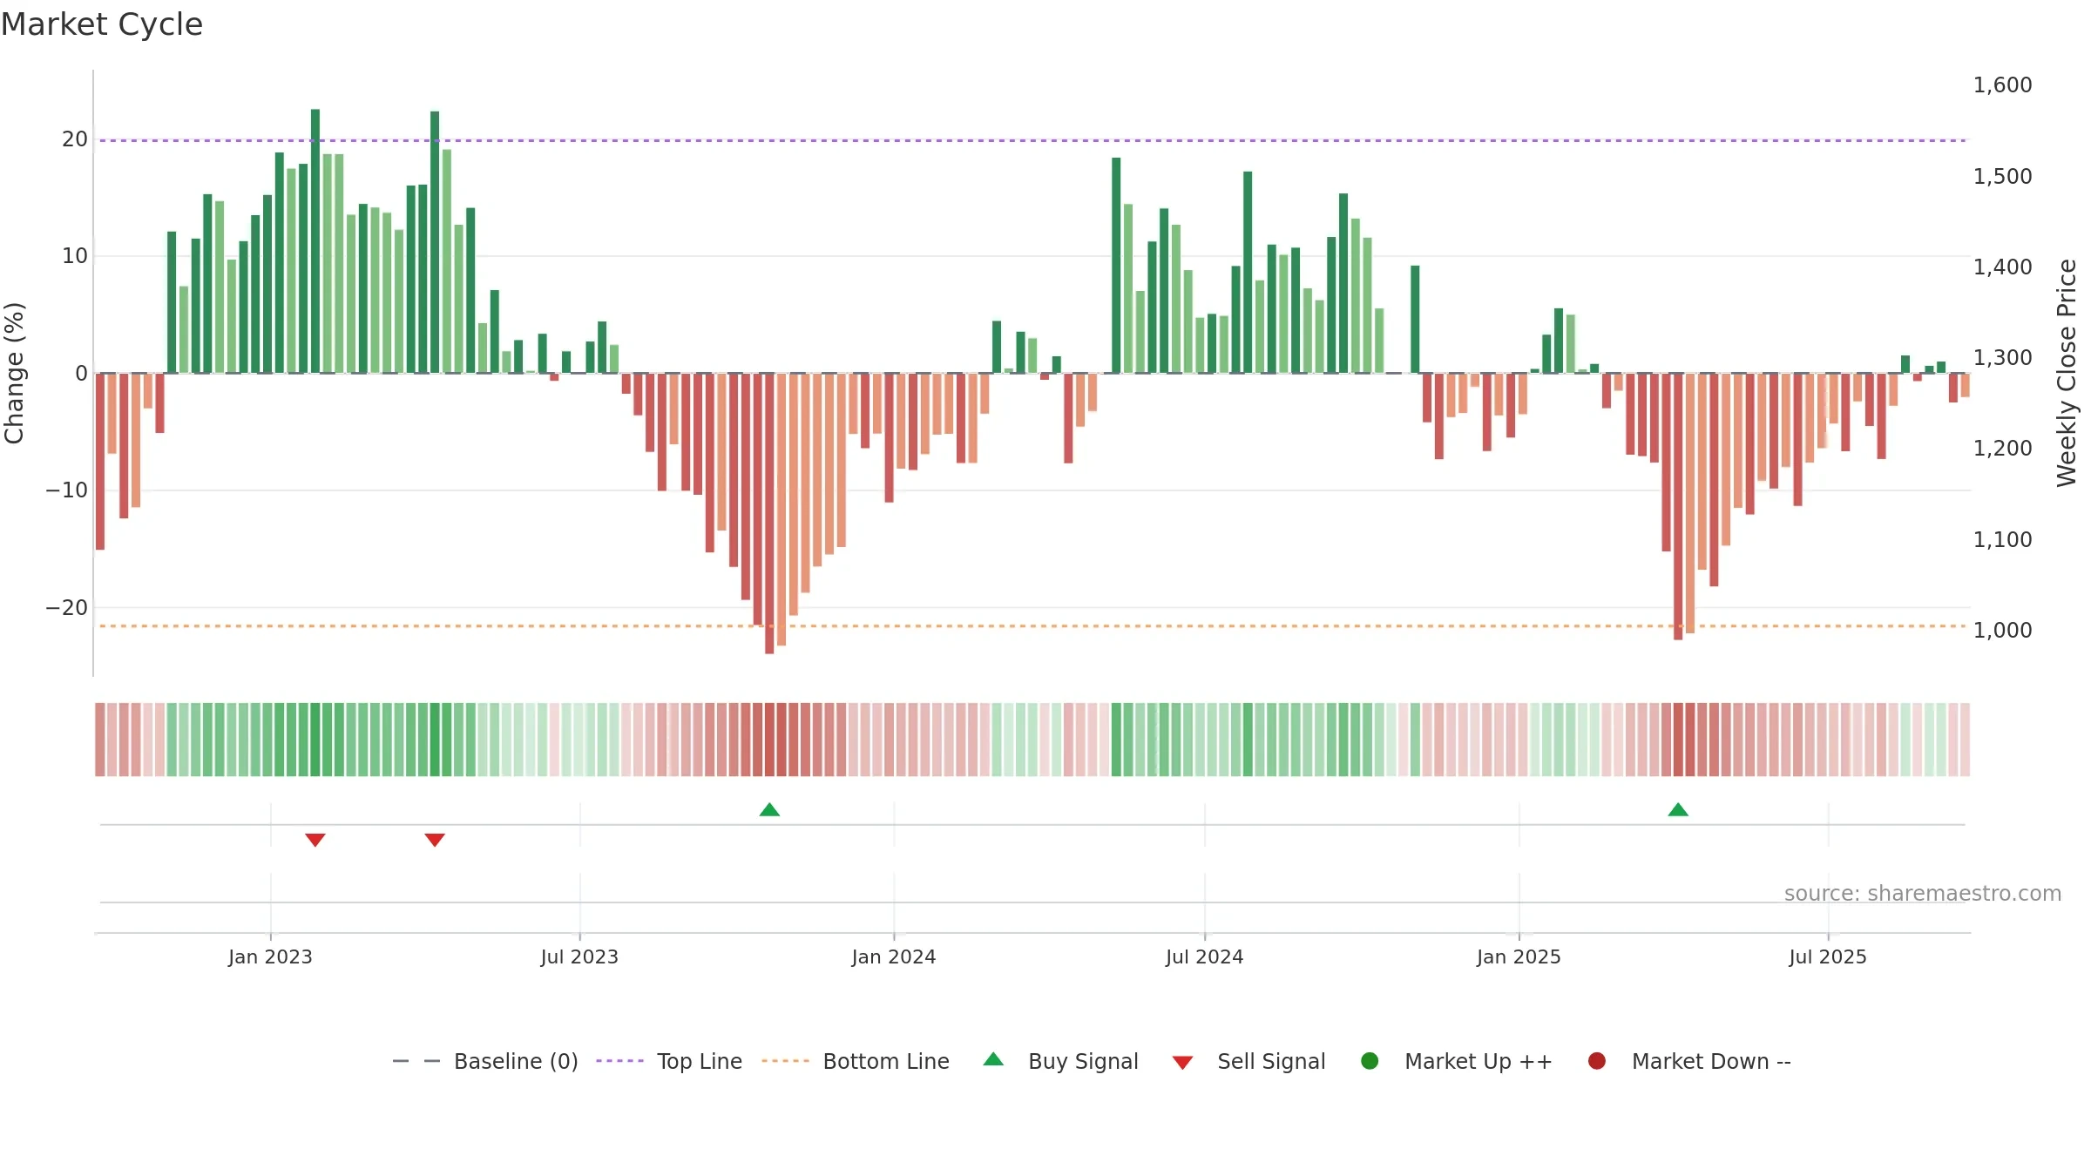Toggle the Baseline (0) legend entry
The image size is (2091, 1176).
485,1061
